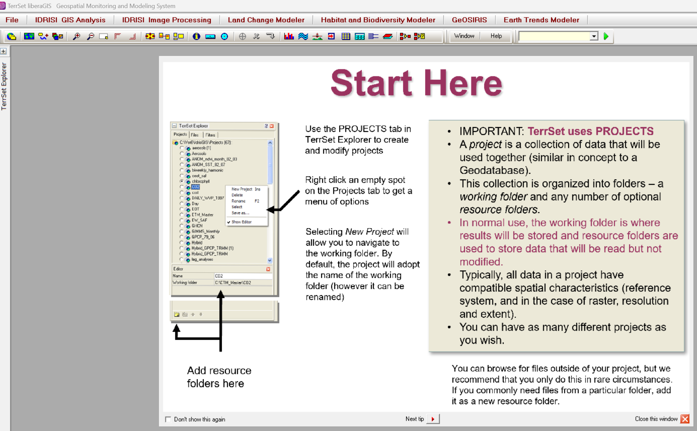Close the Start Here tip window
The height and width of the screenshot is (431, 697).
685,419
